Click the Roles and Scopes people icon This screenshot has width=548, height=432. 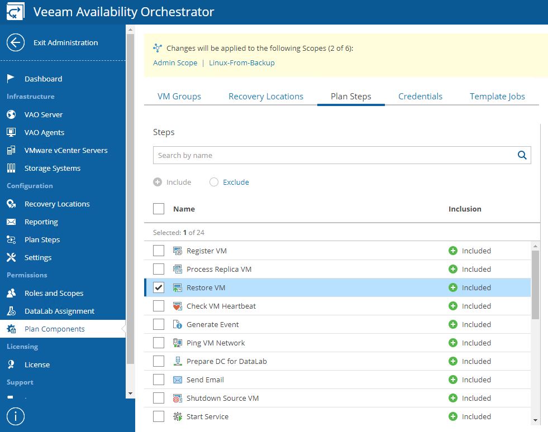pyautogui.click(x=11, y=293)
